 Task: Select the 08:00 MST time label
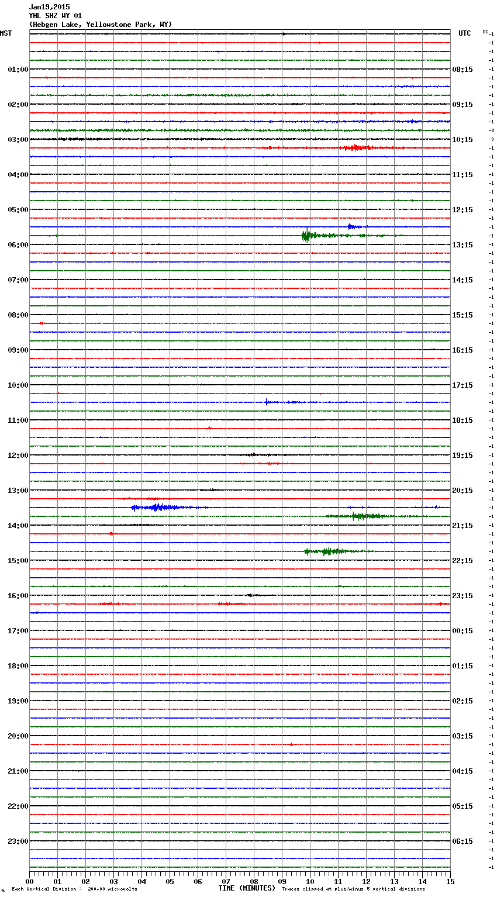click(x=18, y=315)
